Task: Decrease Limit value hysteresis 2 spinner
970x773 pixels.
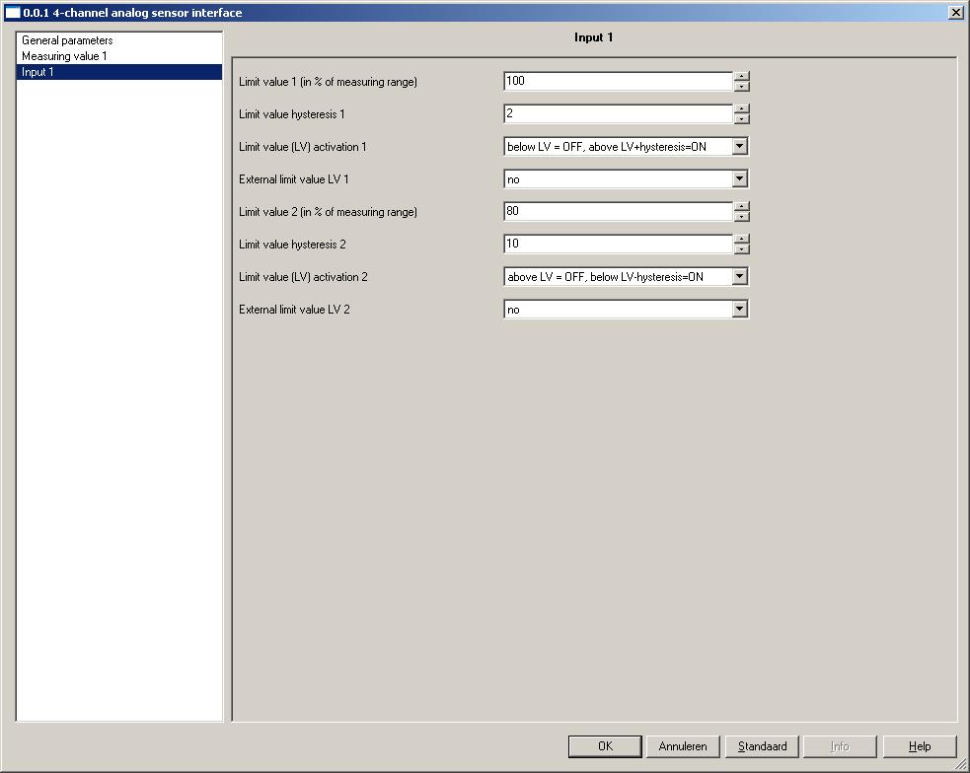Action: pos(741,249)
